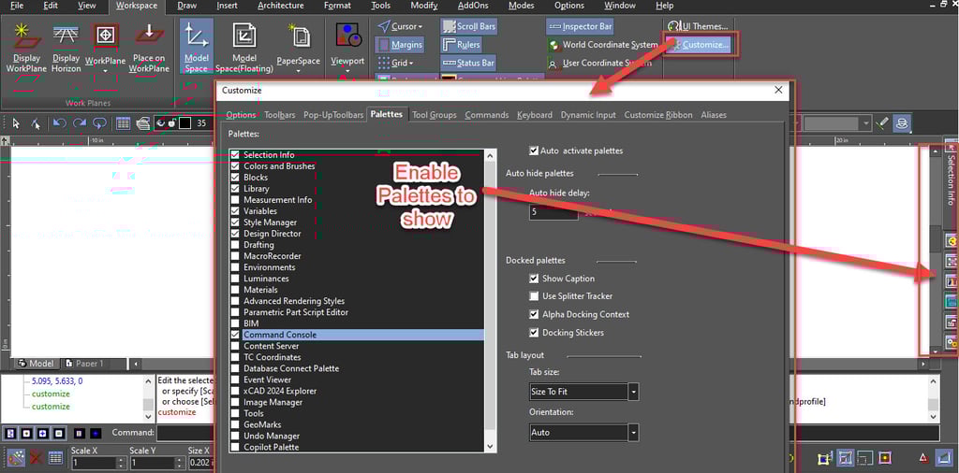Click the table icon in inspector bar
959x473 pixels.
tap(55, 458)
